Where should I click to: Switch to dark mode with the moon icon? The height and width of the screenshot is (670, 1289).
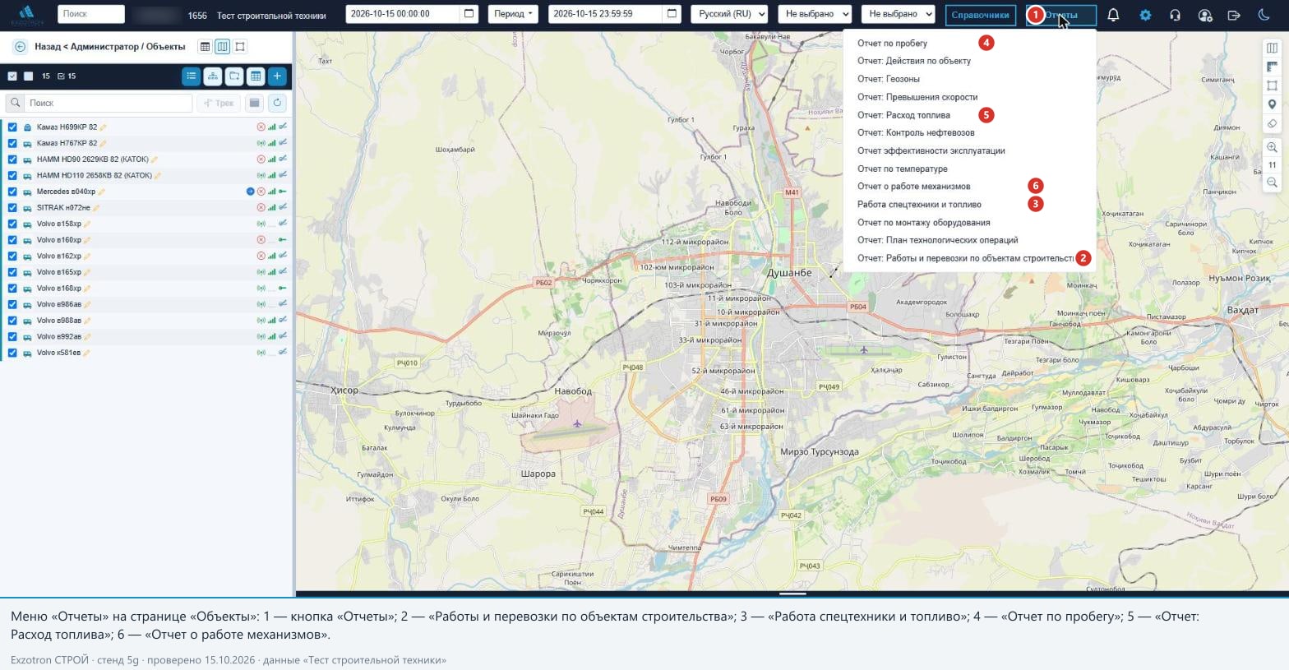1264,15
